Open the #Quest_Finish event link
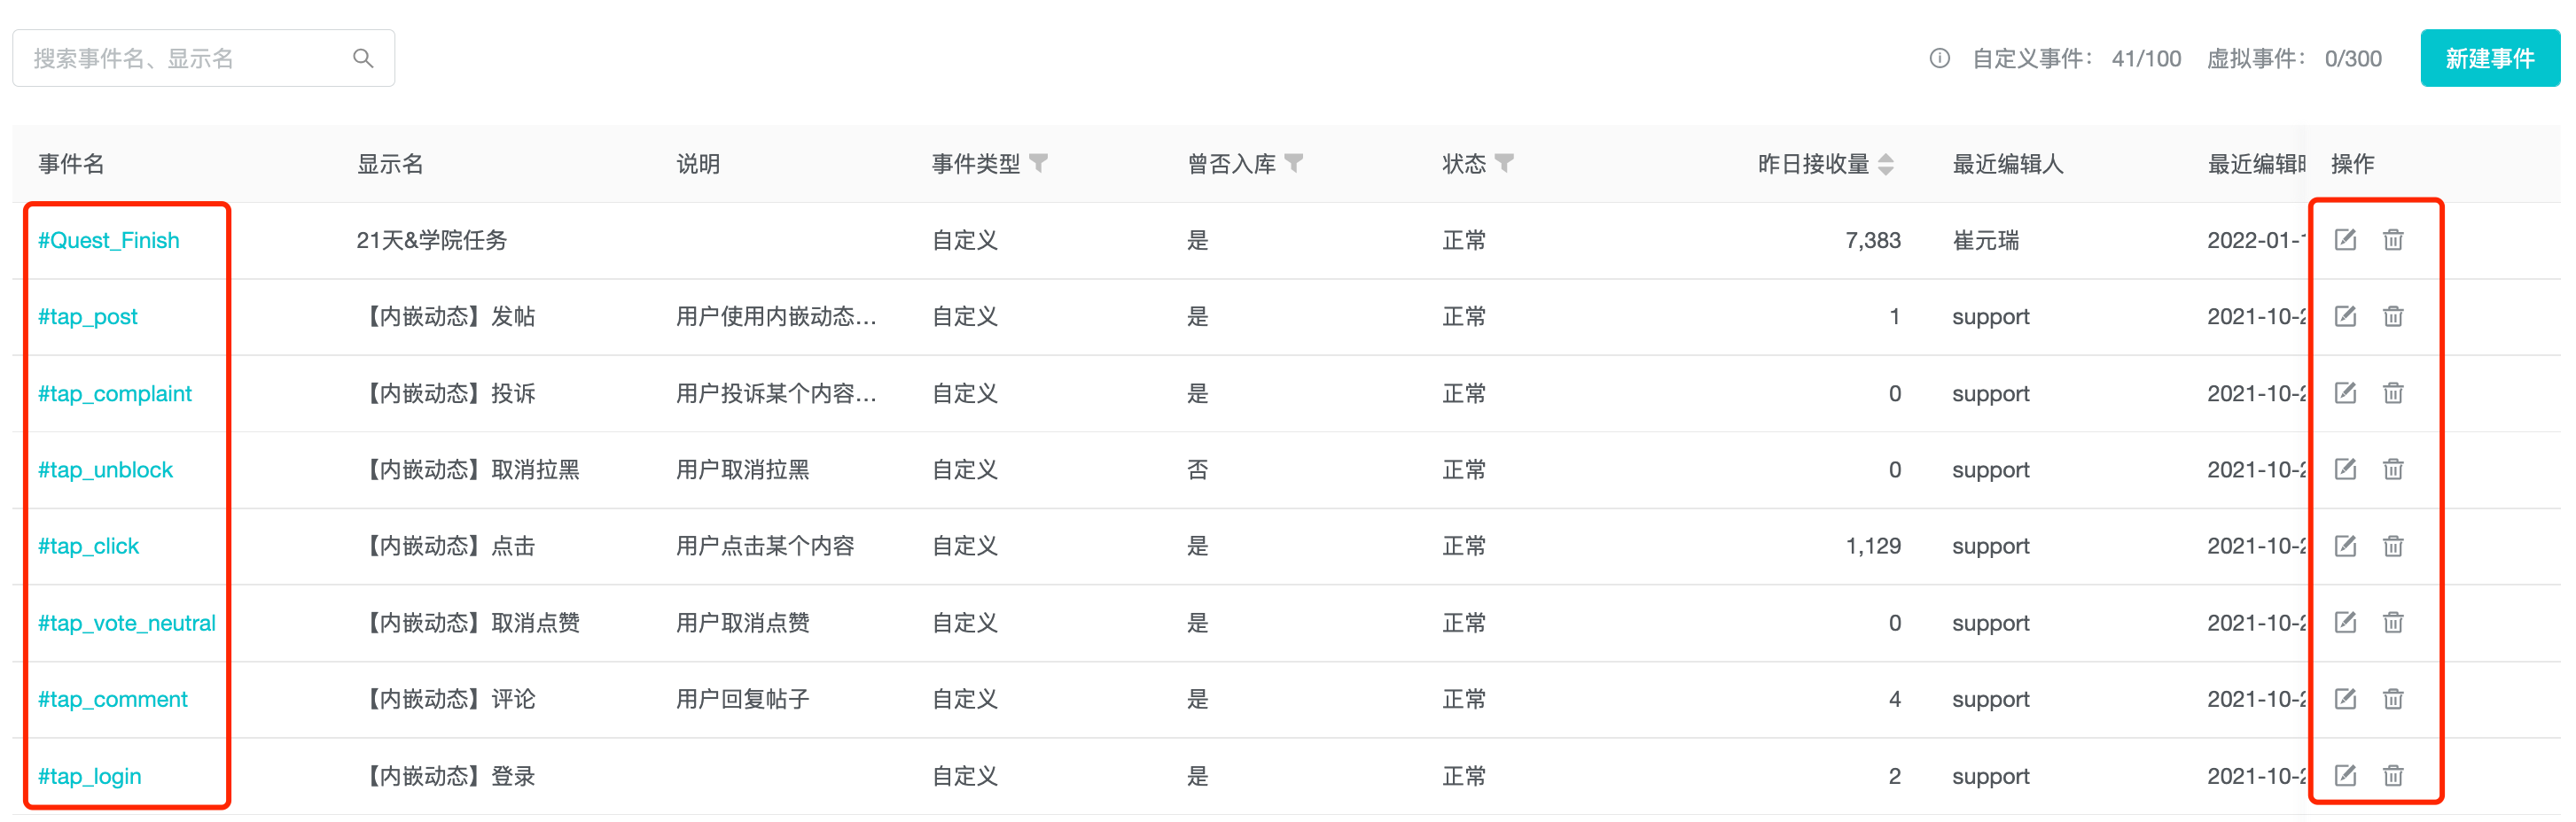Screen dimensions: 2576x822 pos(108,240)
